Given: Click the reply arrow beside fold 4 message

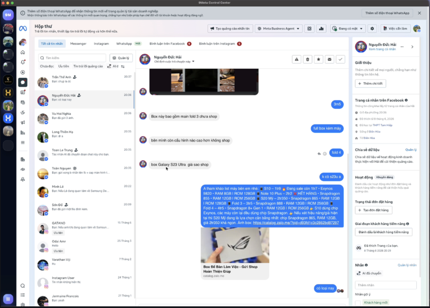Looking at the screenshot, I should [319, 153].
